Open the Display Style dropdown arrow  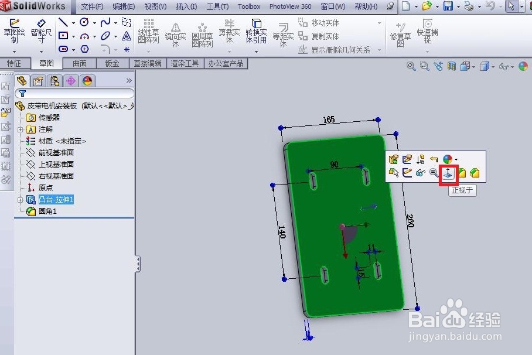coord(493,67)
